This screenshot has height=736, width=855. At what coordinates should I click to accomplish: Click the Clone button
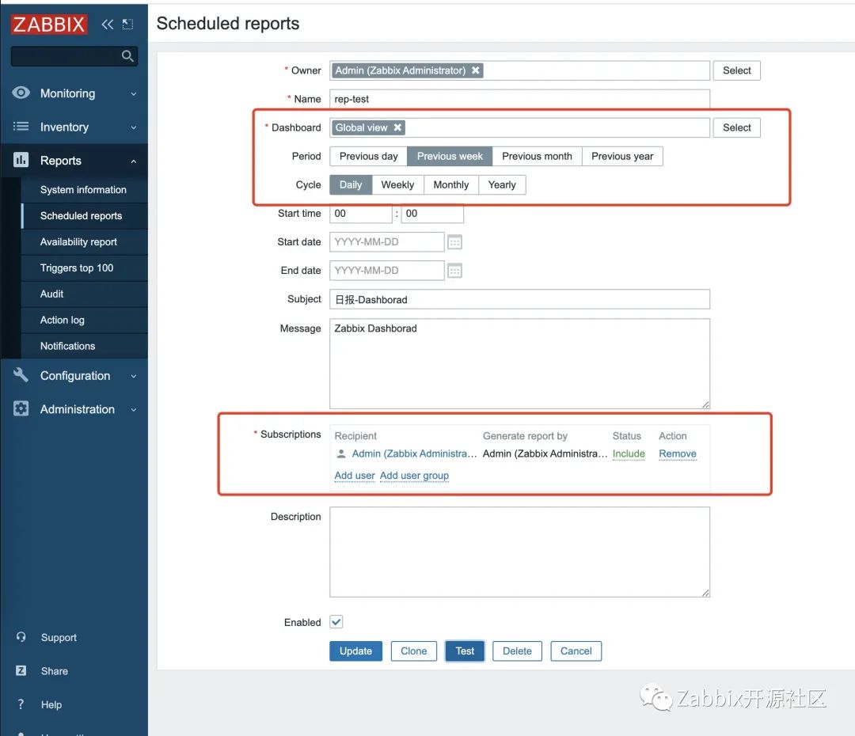point(414,651)
